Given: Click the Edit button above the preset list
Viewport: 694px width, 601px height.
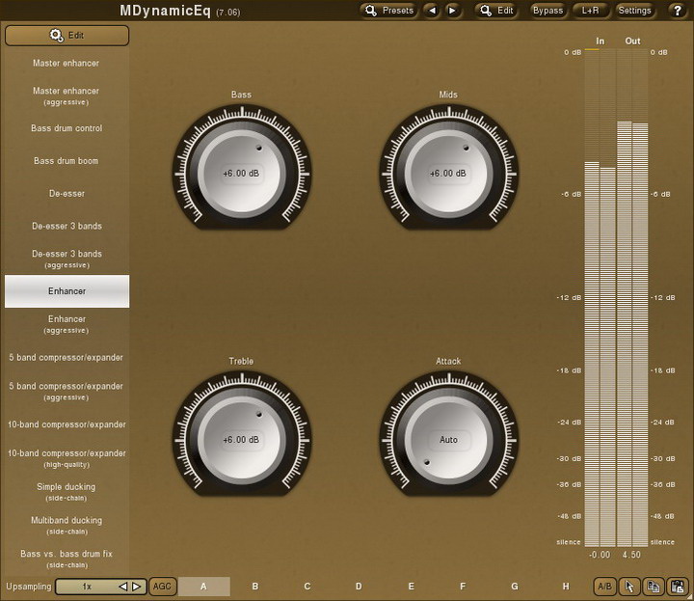Looking at the screenshot, I should 67,36.
